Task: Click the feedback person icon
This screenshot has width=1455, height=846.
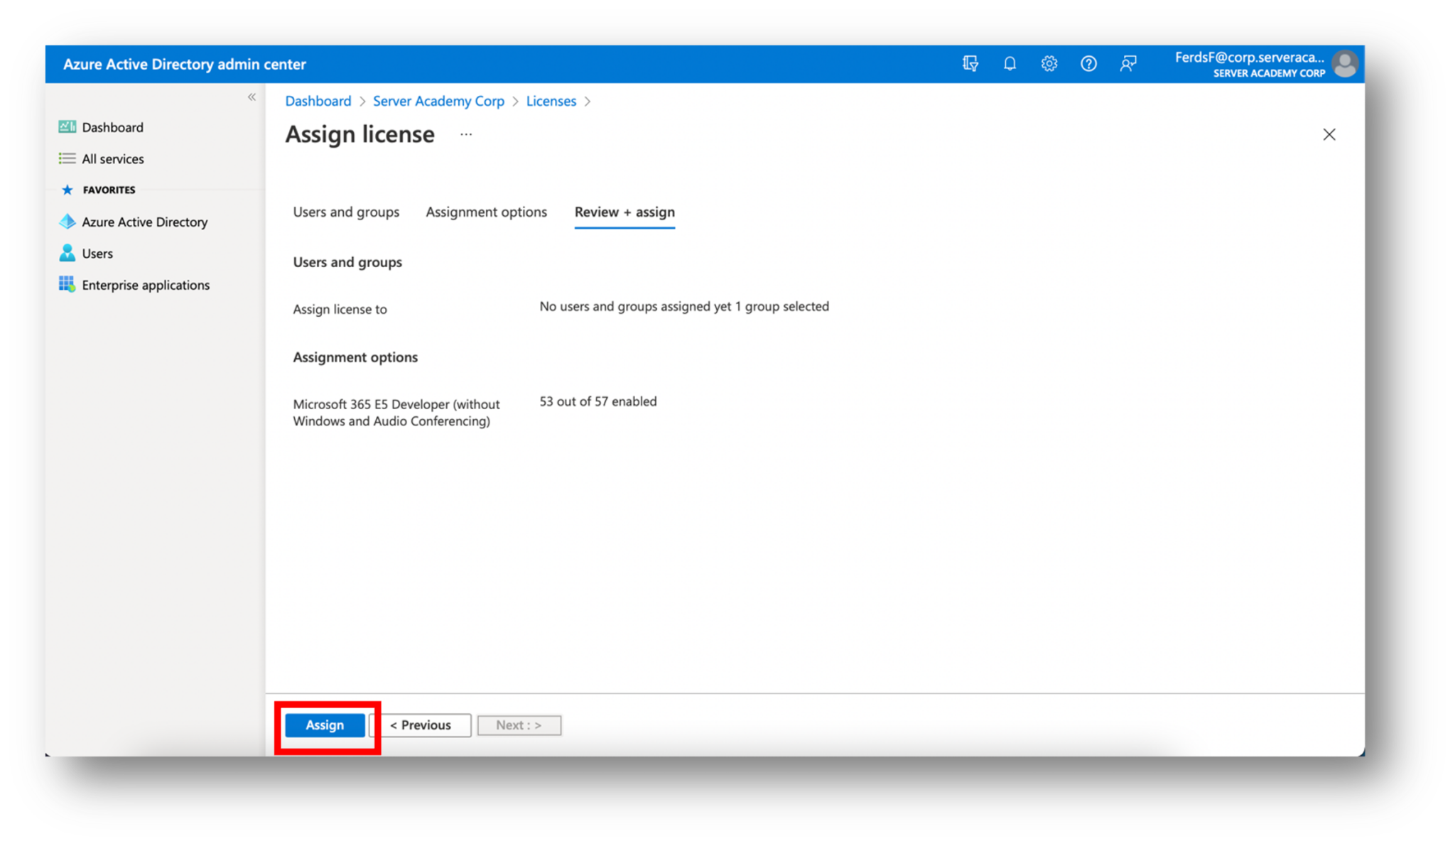Action: [1128, 64]
